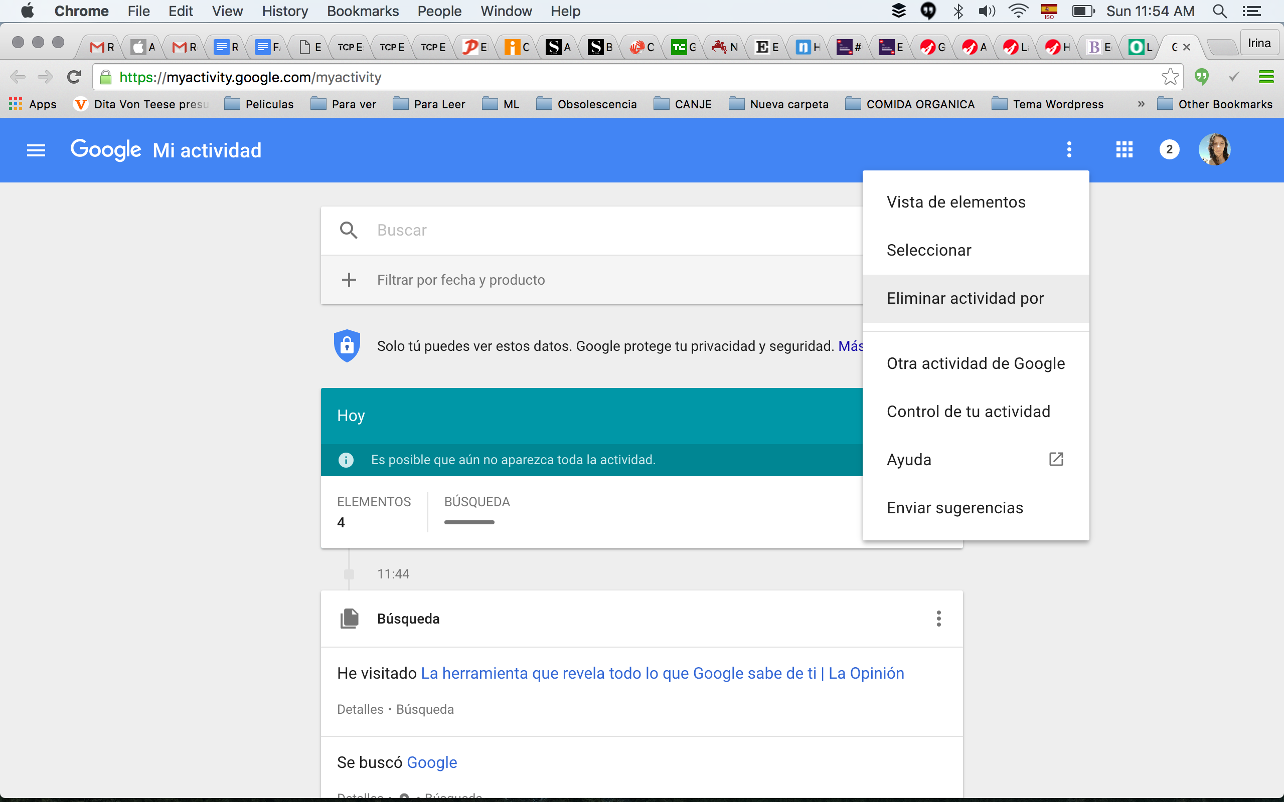Open the account profile picture
Image resolution: width=1284 pixels, height=802 pixels.
pyautogui.click(x=1214, y=149)
